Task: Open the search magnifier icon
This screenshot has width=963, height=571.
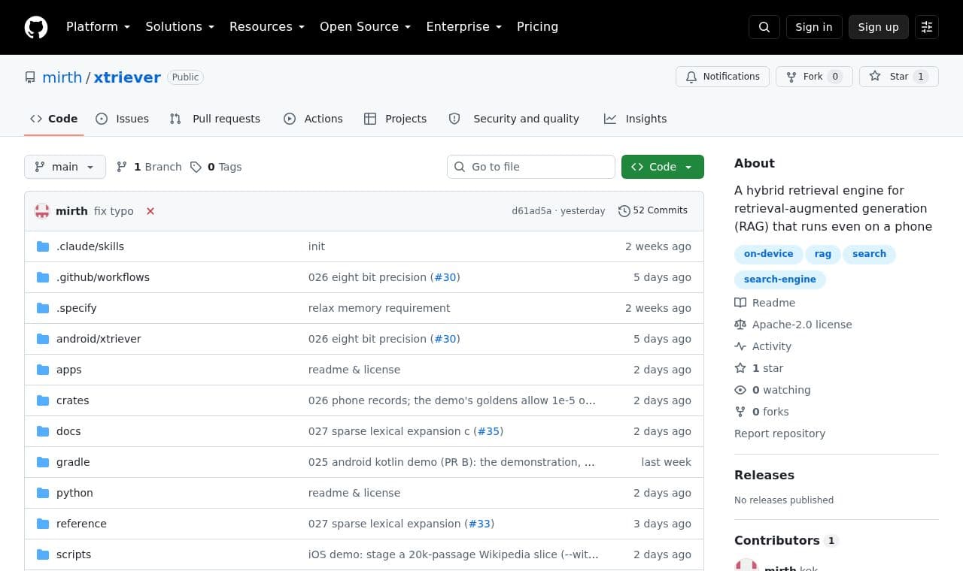Action: (764, 27)
